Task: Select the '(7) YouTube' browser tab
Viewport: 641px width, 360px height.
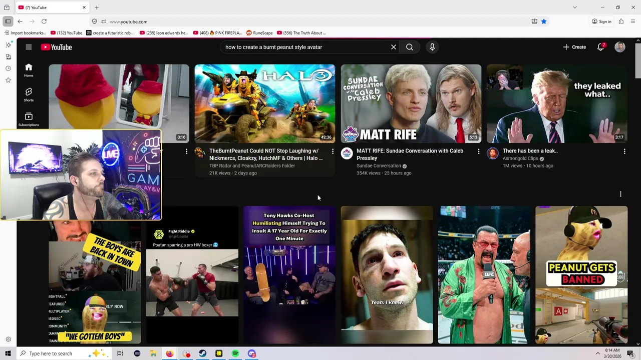Action: point(50,7)
